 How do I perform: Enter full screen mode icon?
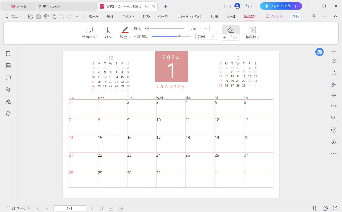pyautogui.click(x=335, y=209)
